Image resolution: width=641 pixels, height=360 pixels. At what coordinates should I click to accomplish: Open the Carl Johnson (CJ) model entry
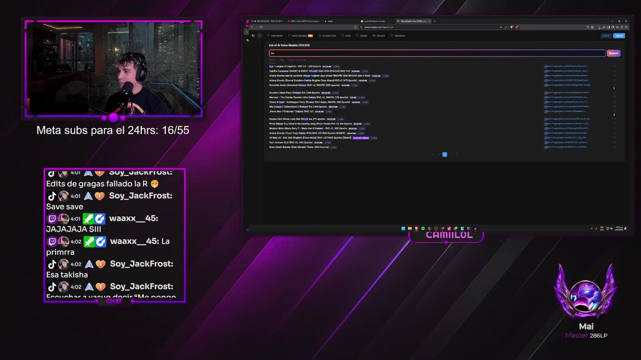click(291, 142)
